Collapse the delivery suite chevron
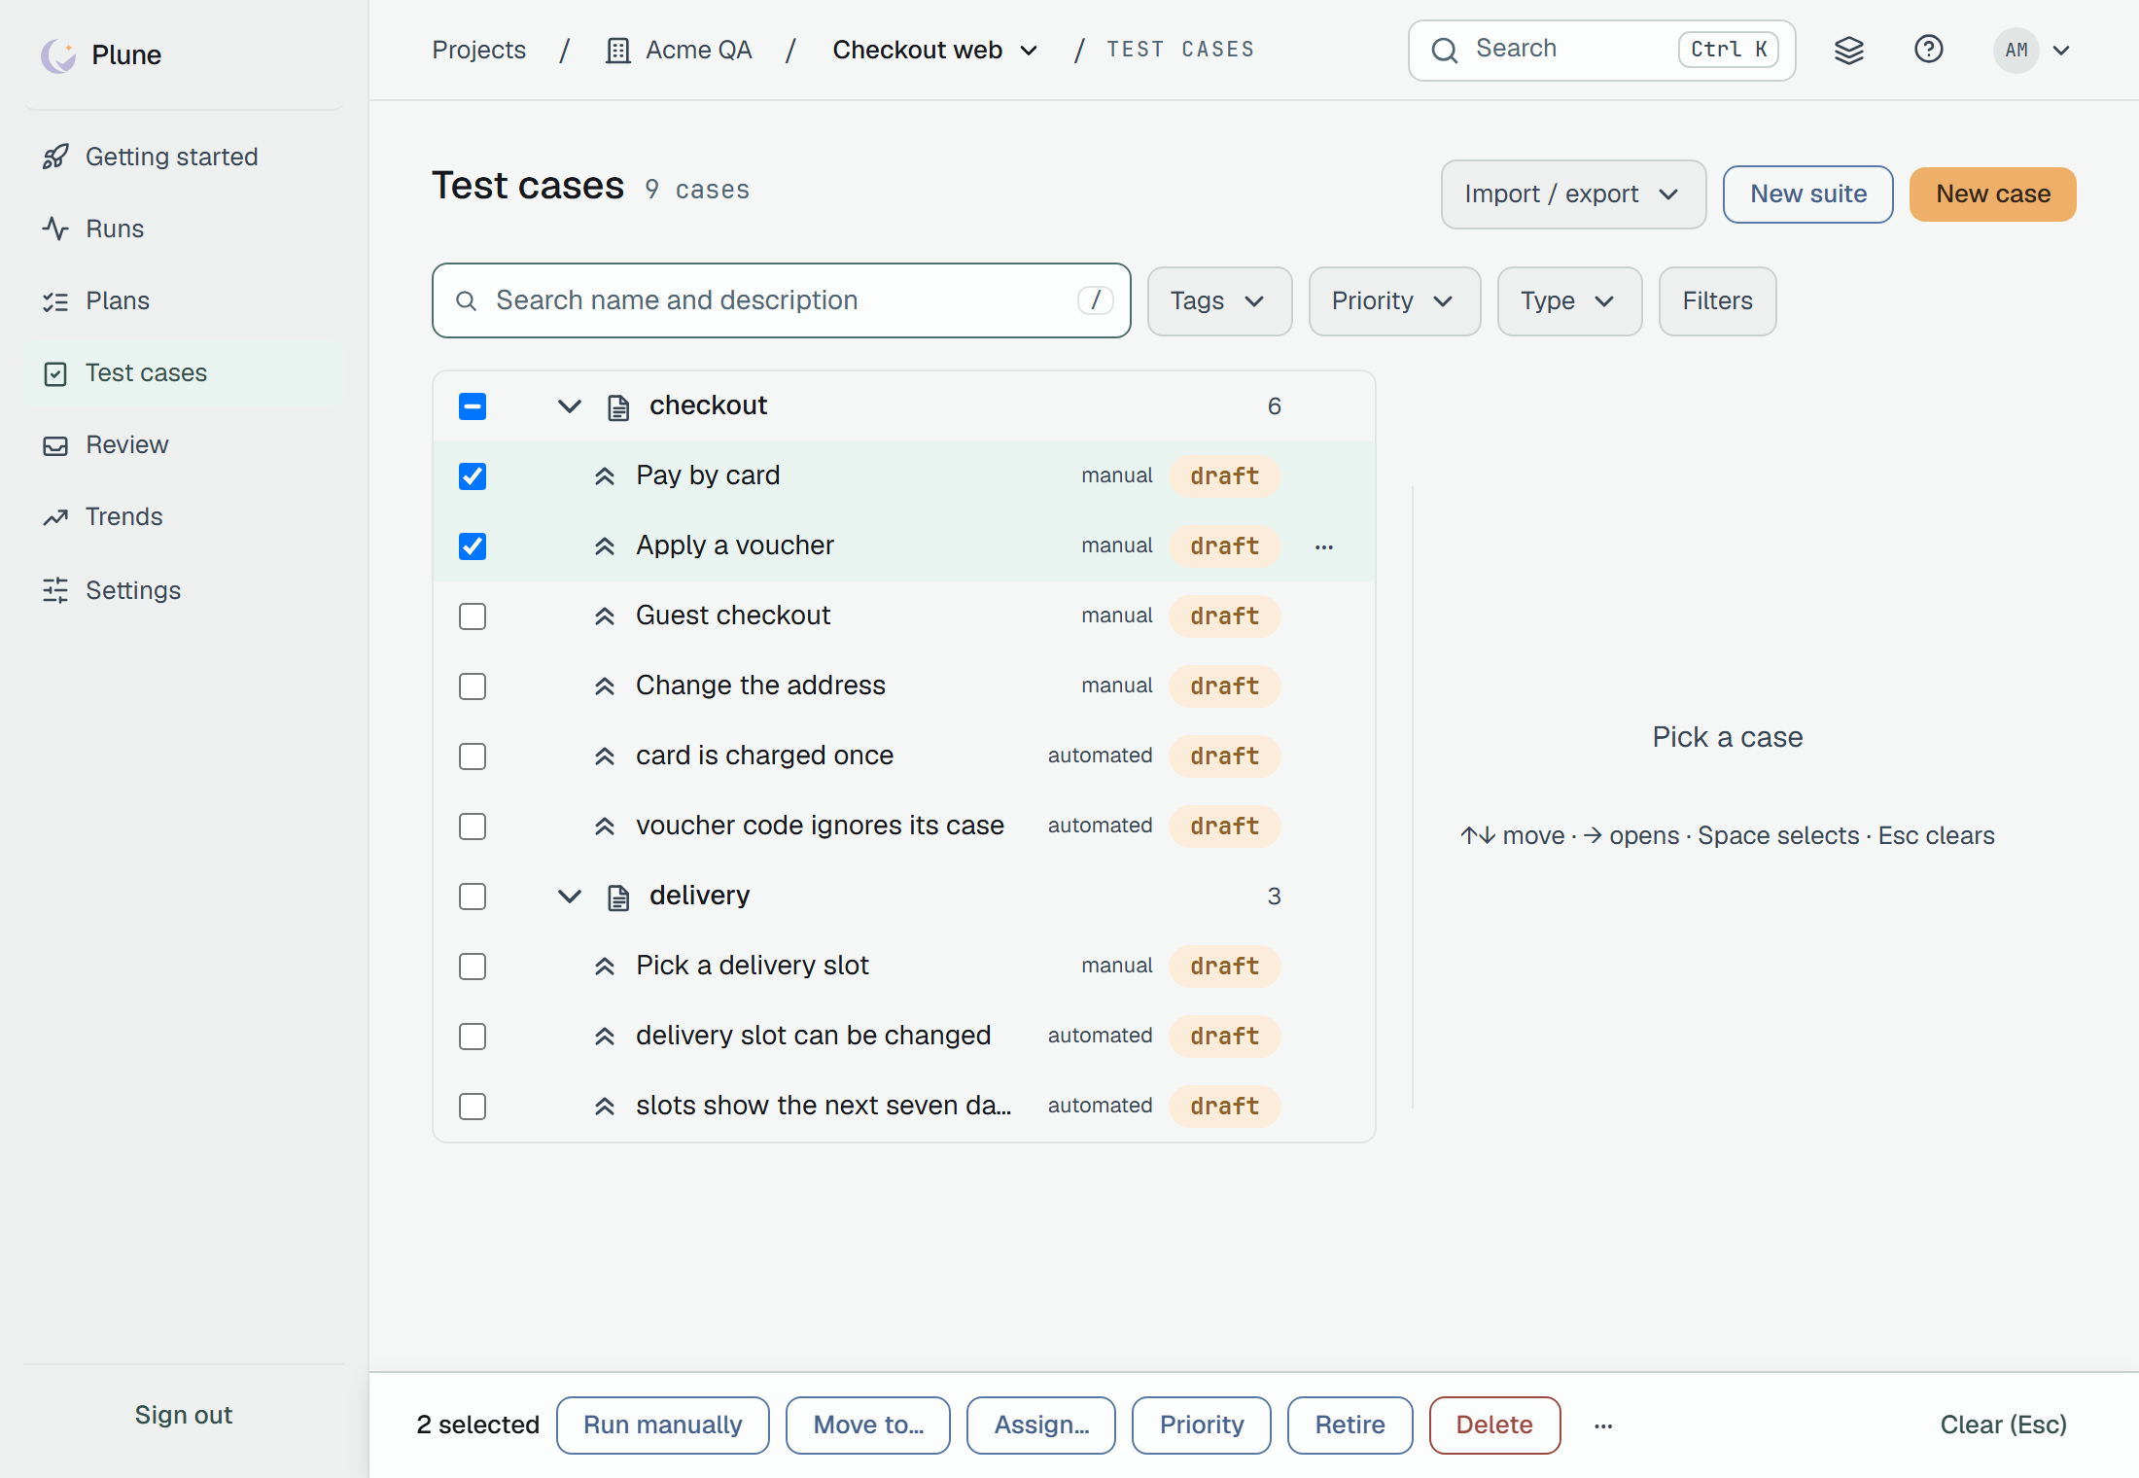 click(570, 897)
